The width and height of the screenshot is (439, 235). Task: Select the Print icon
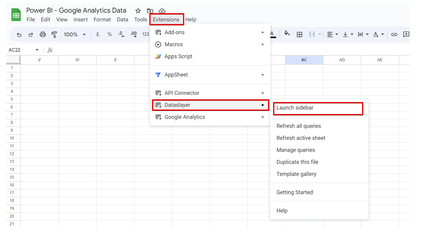click(43, 34)
